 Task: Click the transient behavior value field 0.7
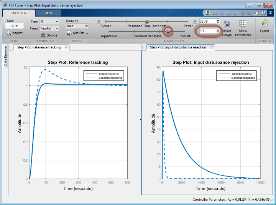point(208,31)
